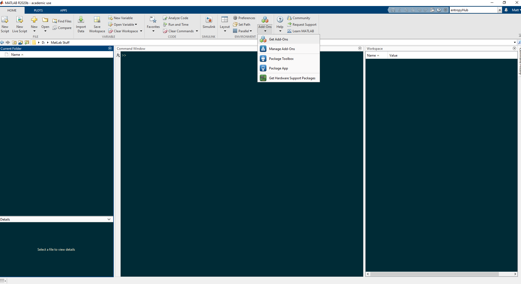The height and width of the screenshot is (284, 521).
Task: Select Package App menu item
Action: (x=289, y=68)
